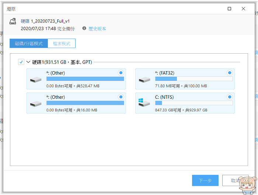Open the 歷史版本 link
This screenshot has height=195, width=258.
97,28
